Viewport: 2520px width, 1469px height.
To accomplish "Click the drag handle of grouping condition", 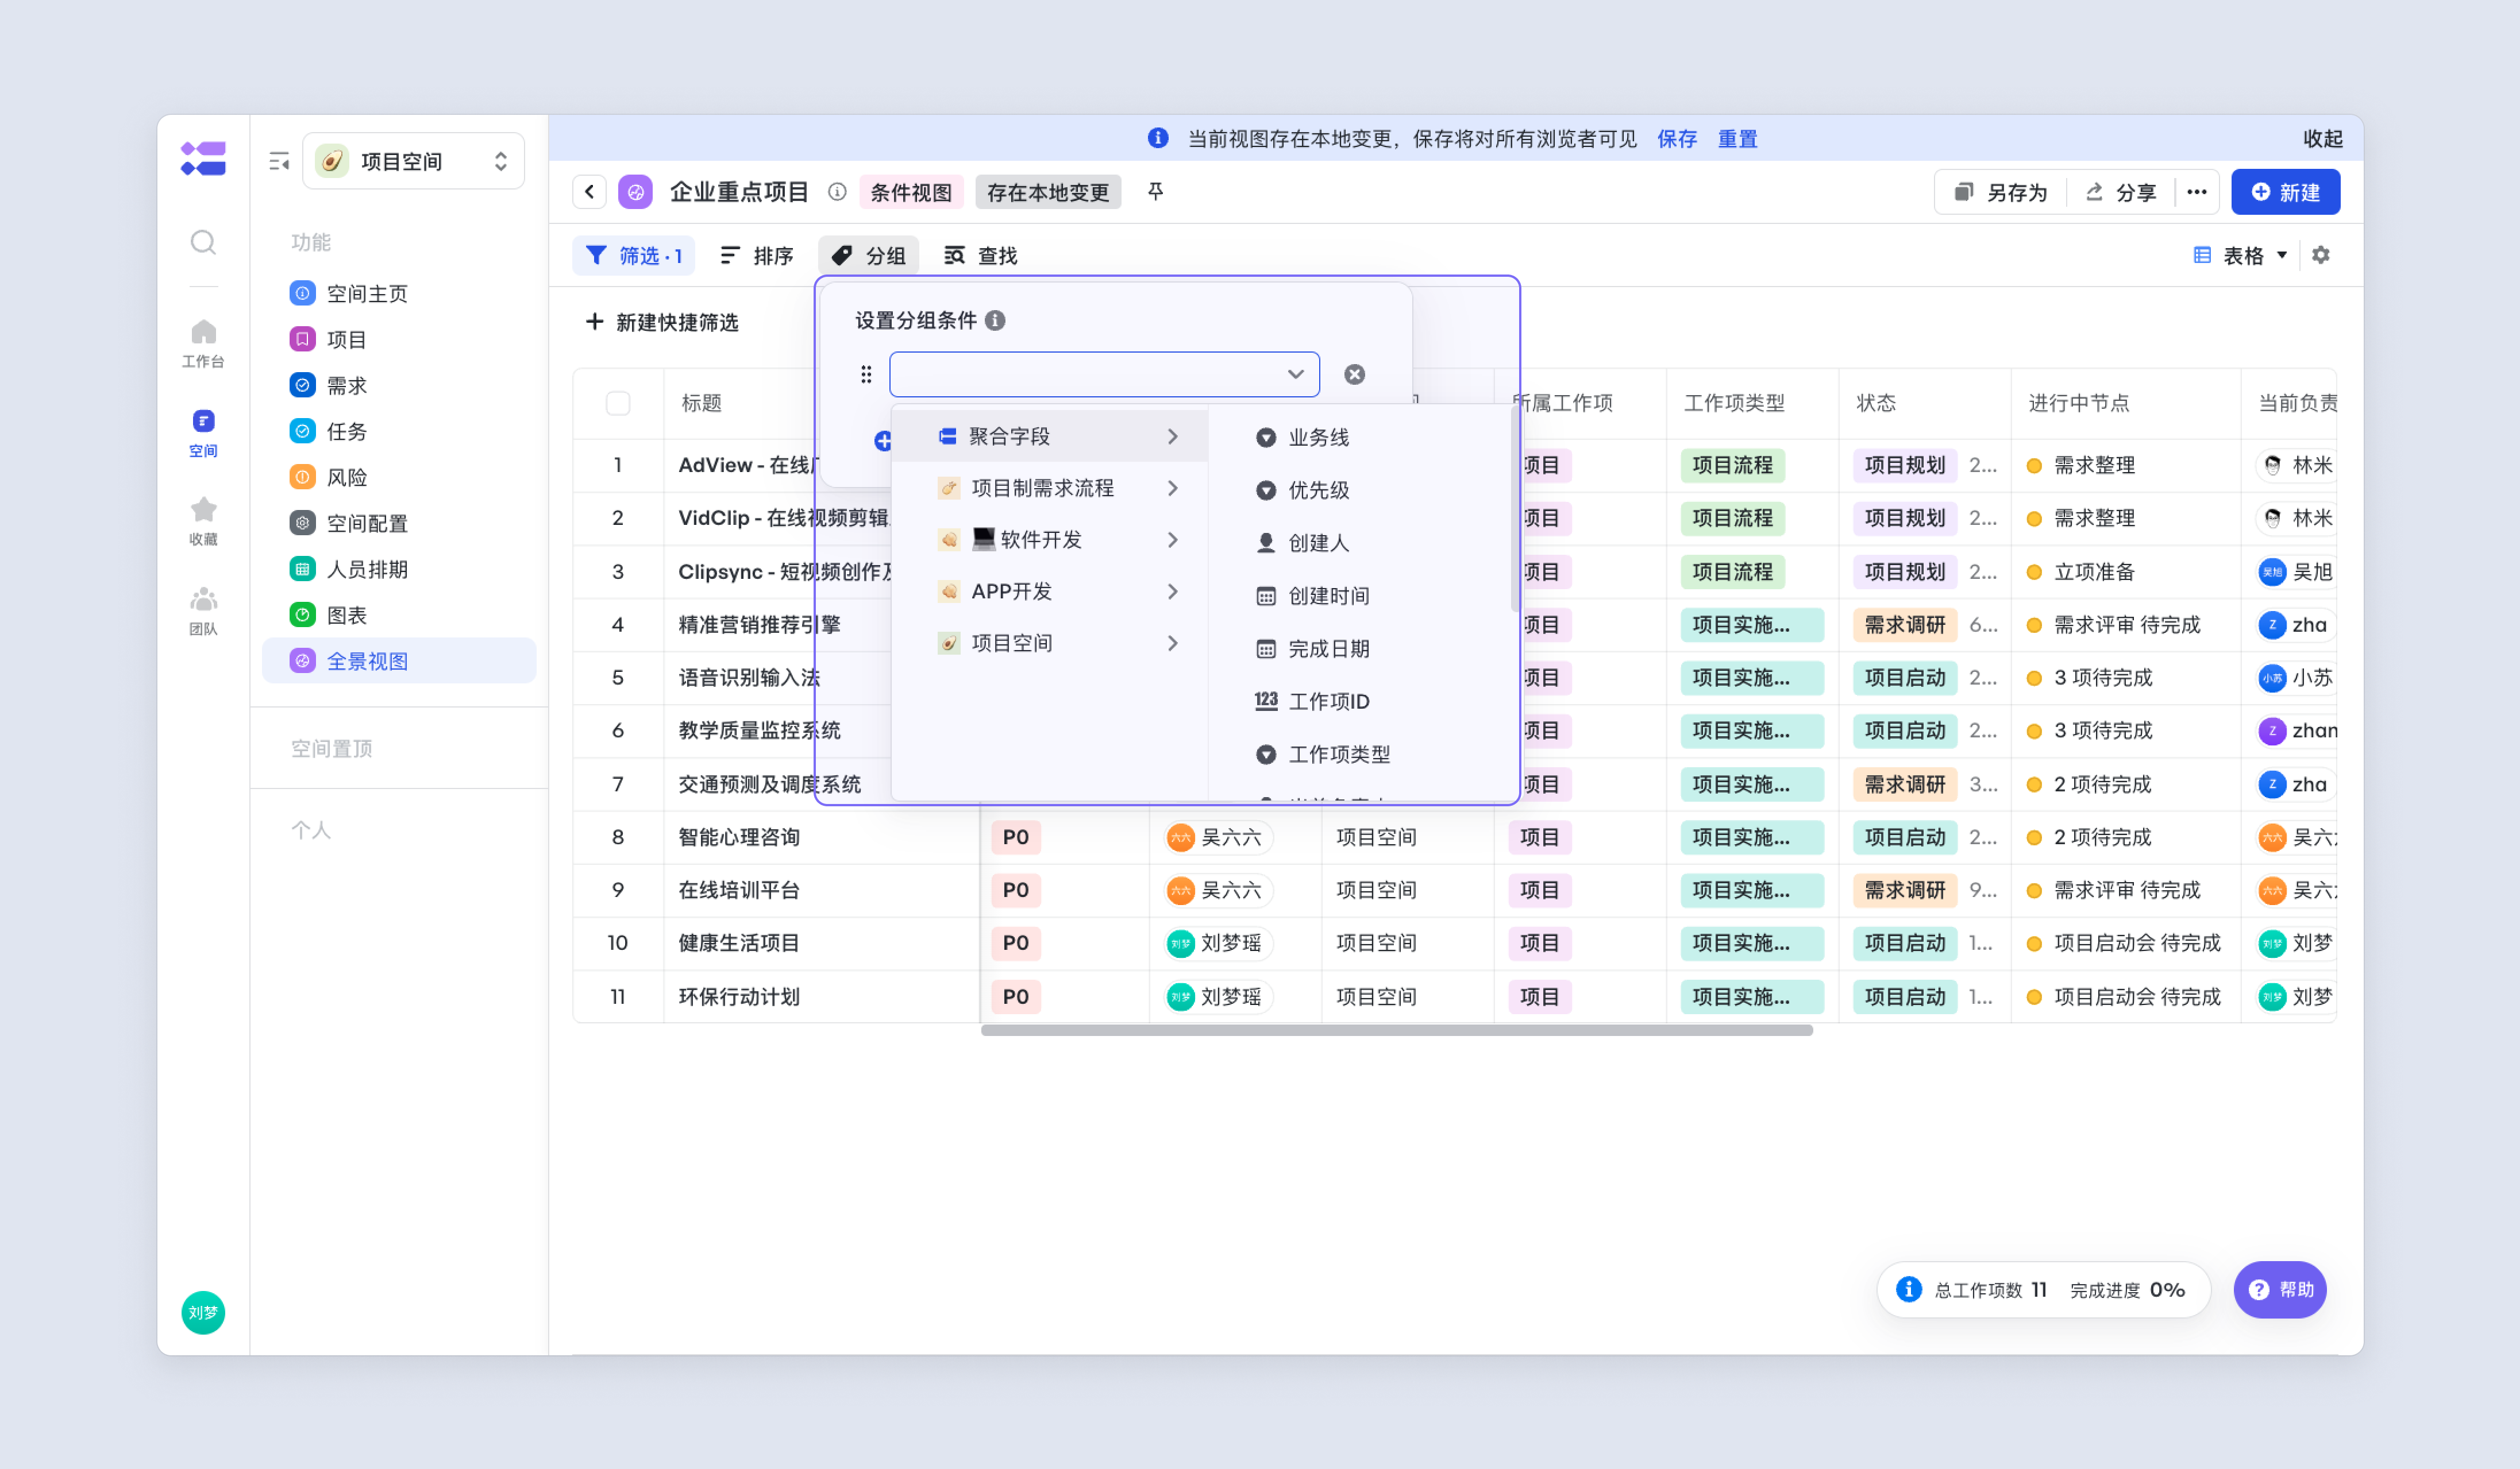I will [x=866, y=374].
